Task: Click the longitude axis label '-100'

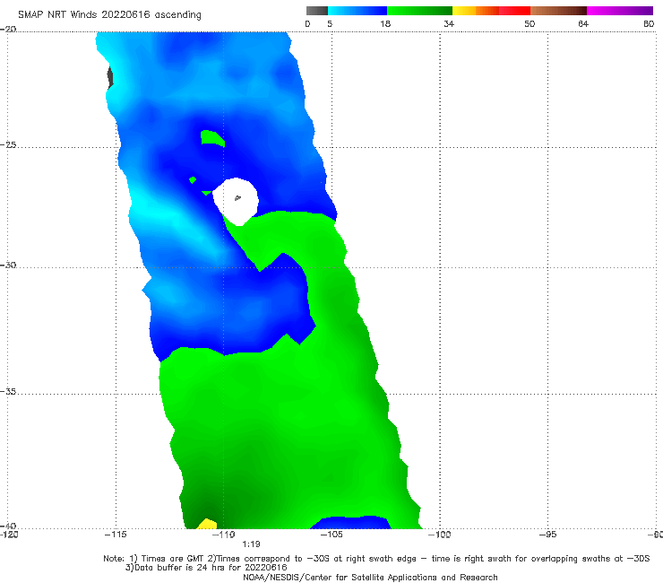Action: click(x=439, y=535)
